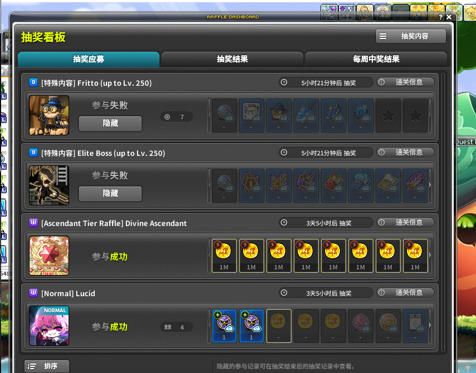Viewport: 476px width, 373px height.
Task: Select the red book reward in Elite Boss row
Action: click(333, 185)
